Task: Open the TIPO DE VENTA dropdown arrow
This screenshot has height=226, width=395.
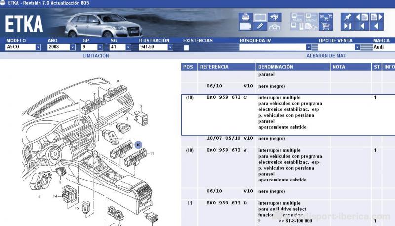Action: point(357,47)
